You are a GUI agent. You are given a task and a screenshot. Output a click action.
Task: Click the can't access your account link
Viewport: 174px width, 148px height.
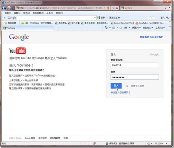(x=120, y=92)
